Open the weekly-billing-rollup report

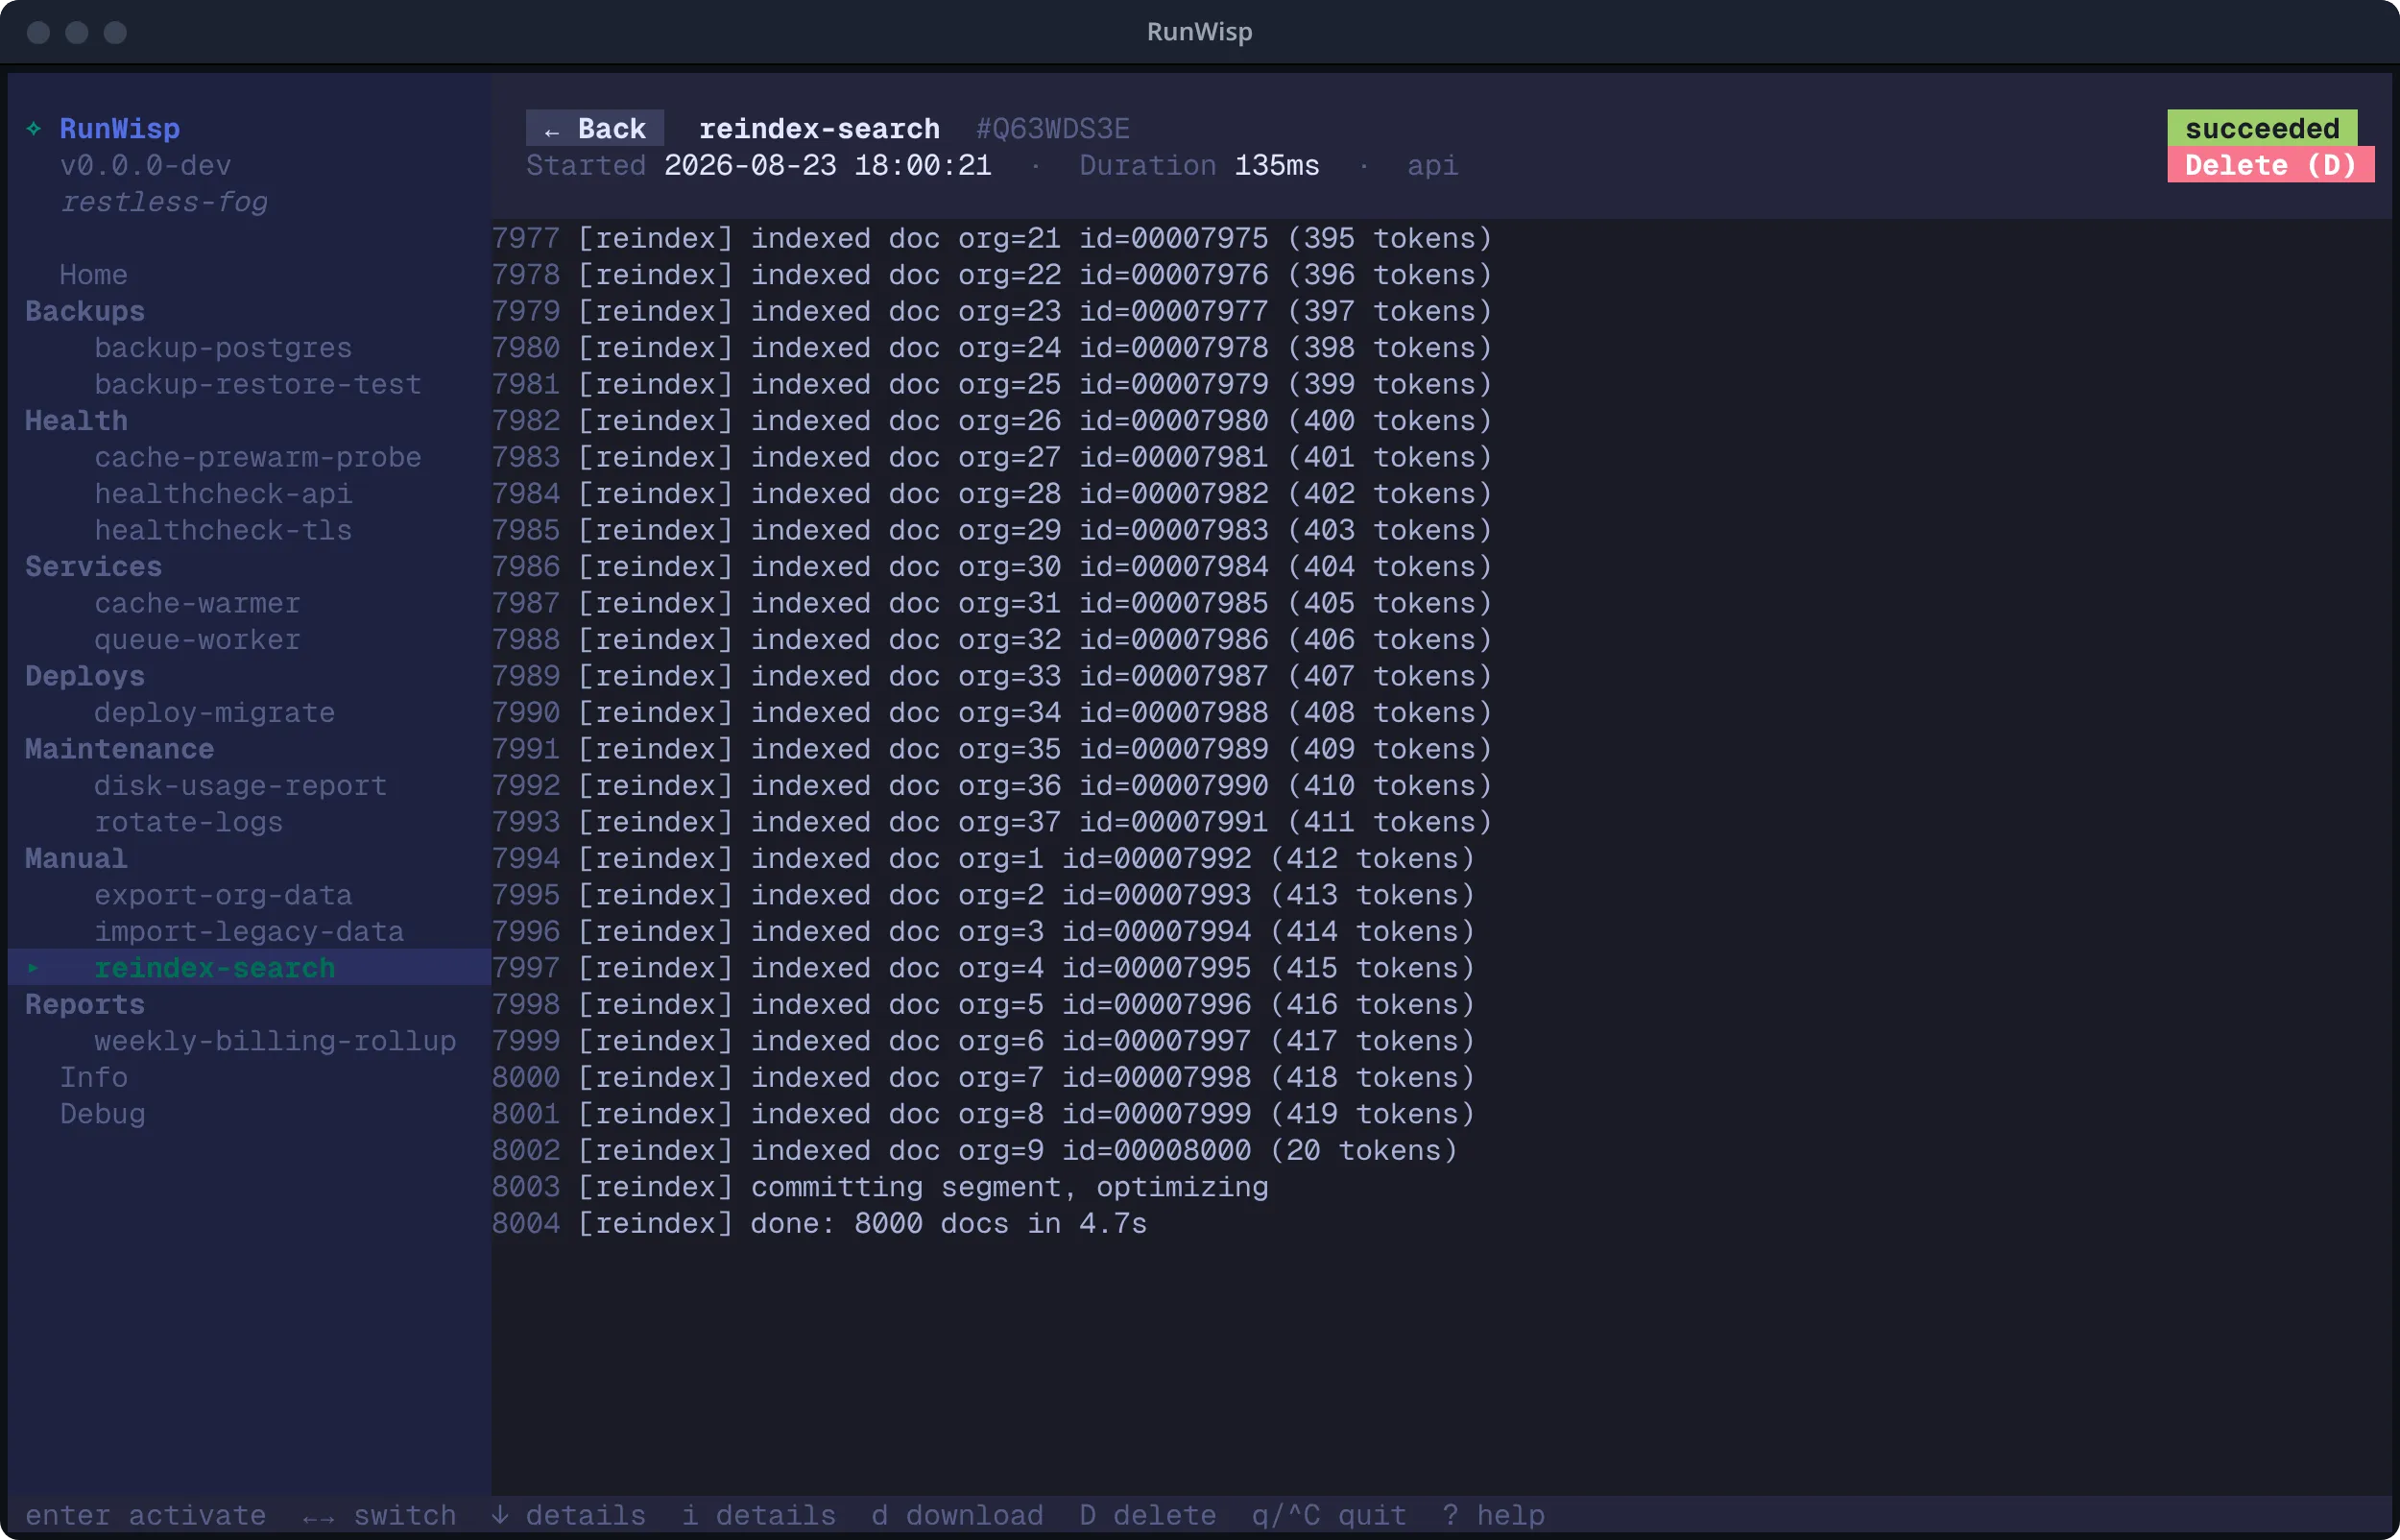pos(275,1041)
